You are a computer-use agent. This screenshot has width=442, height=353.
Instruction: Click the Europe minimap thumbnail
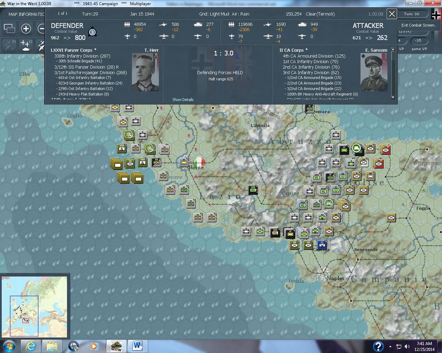tap(34, 306)
